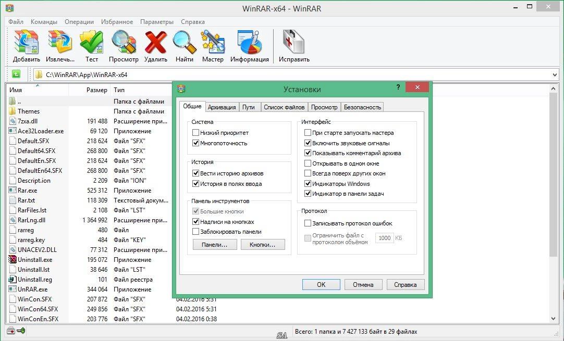Toggle Включить звуковые сигналы checkbox
This screenshot has width=564, height=341.
(308, 143)
